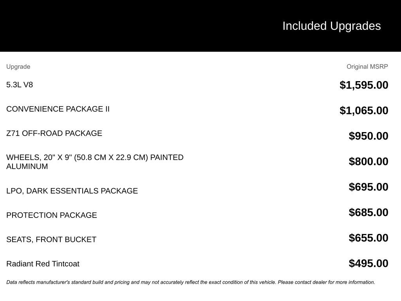Select the Upgrade column header

click(x=18, y=67)
